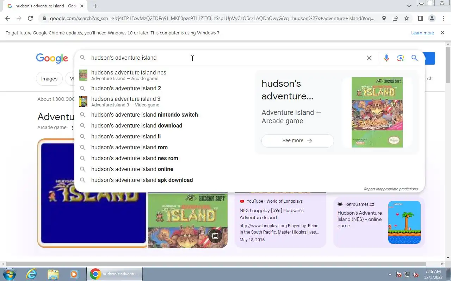This screenshot has height=281, width=451.
Task: Click the browser address bar URL
Action: coord(212,18)
